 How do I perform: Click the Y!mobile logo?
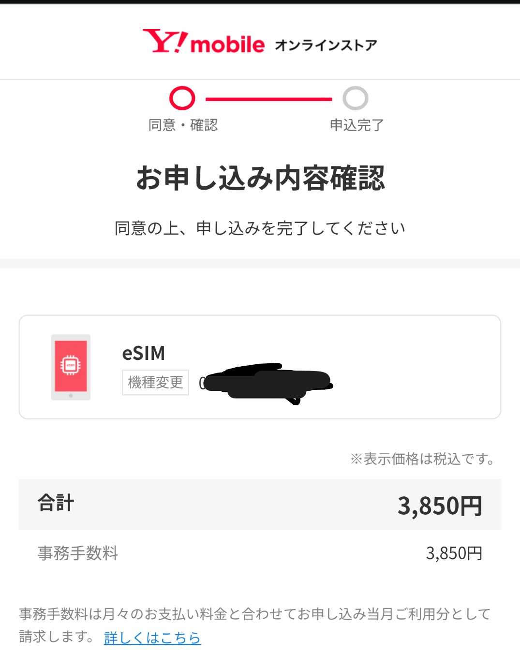pos(204,42)
